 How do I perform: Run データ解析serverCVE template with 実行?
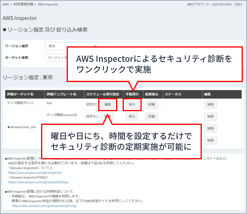coord(132,117)
